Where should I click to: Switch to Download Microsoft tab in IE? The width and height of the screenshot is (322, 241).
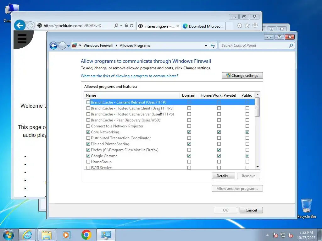(x=203, y=26)
